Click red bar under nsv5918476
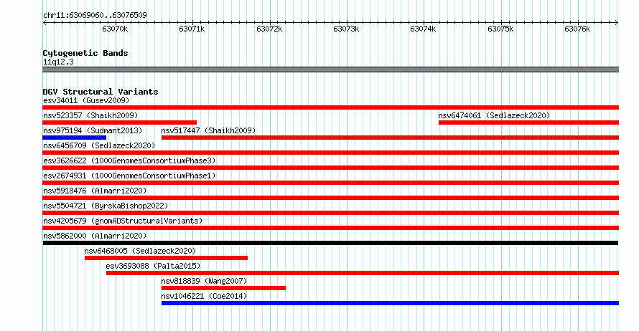Viewport: 639px width, 331px height. tap(330, 198)
